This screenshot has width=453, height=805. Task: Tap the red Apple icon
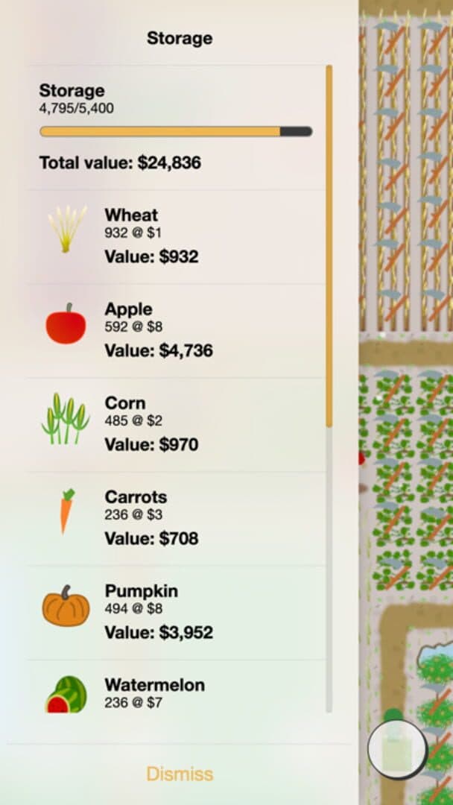click(66, 323)
